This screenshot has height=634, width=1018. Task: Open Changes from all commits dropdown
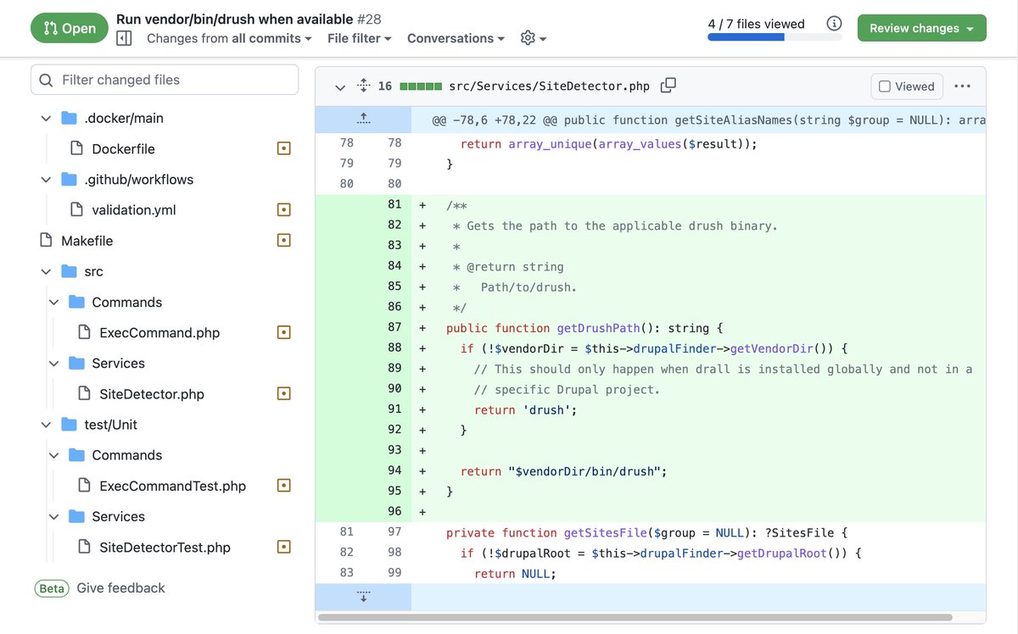(229, 38)
